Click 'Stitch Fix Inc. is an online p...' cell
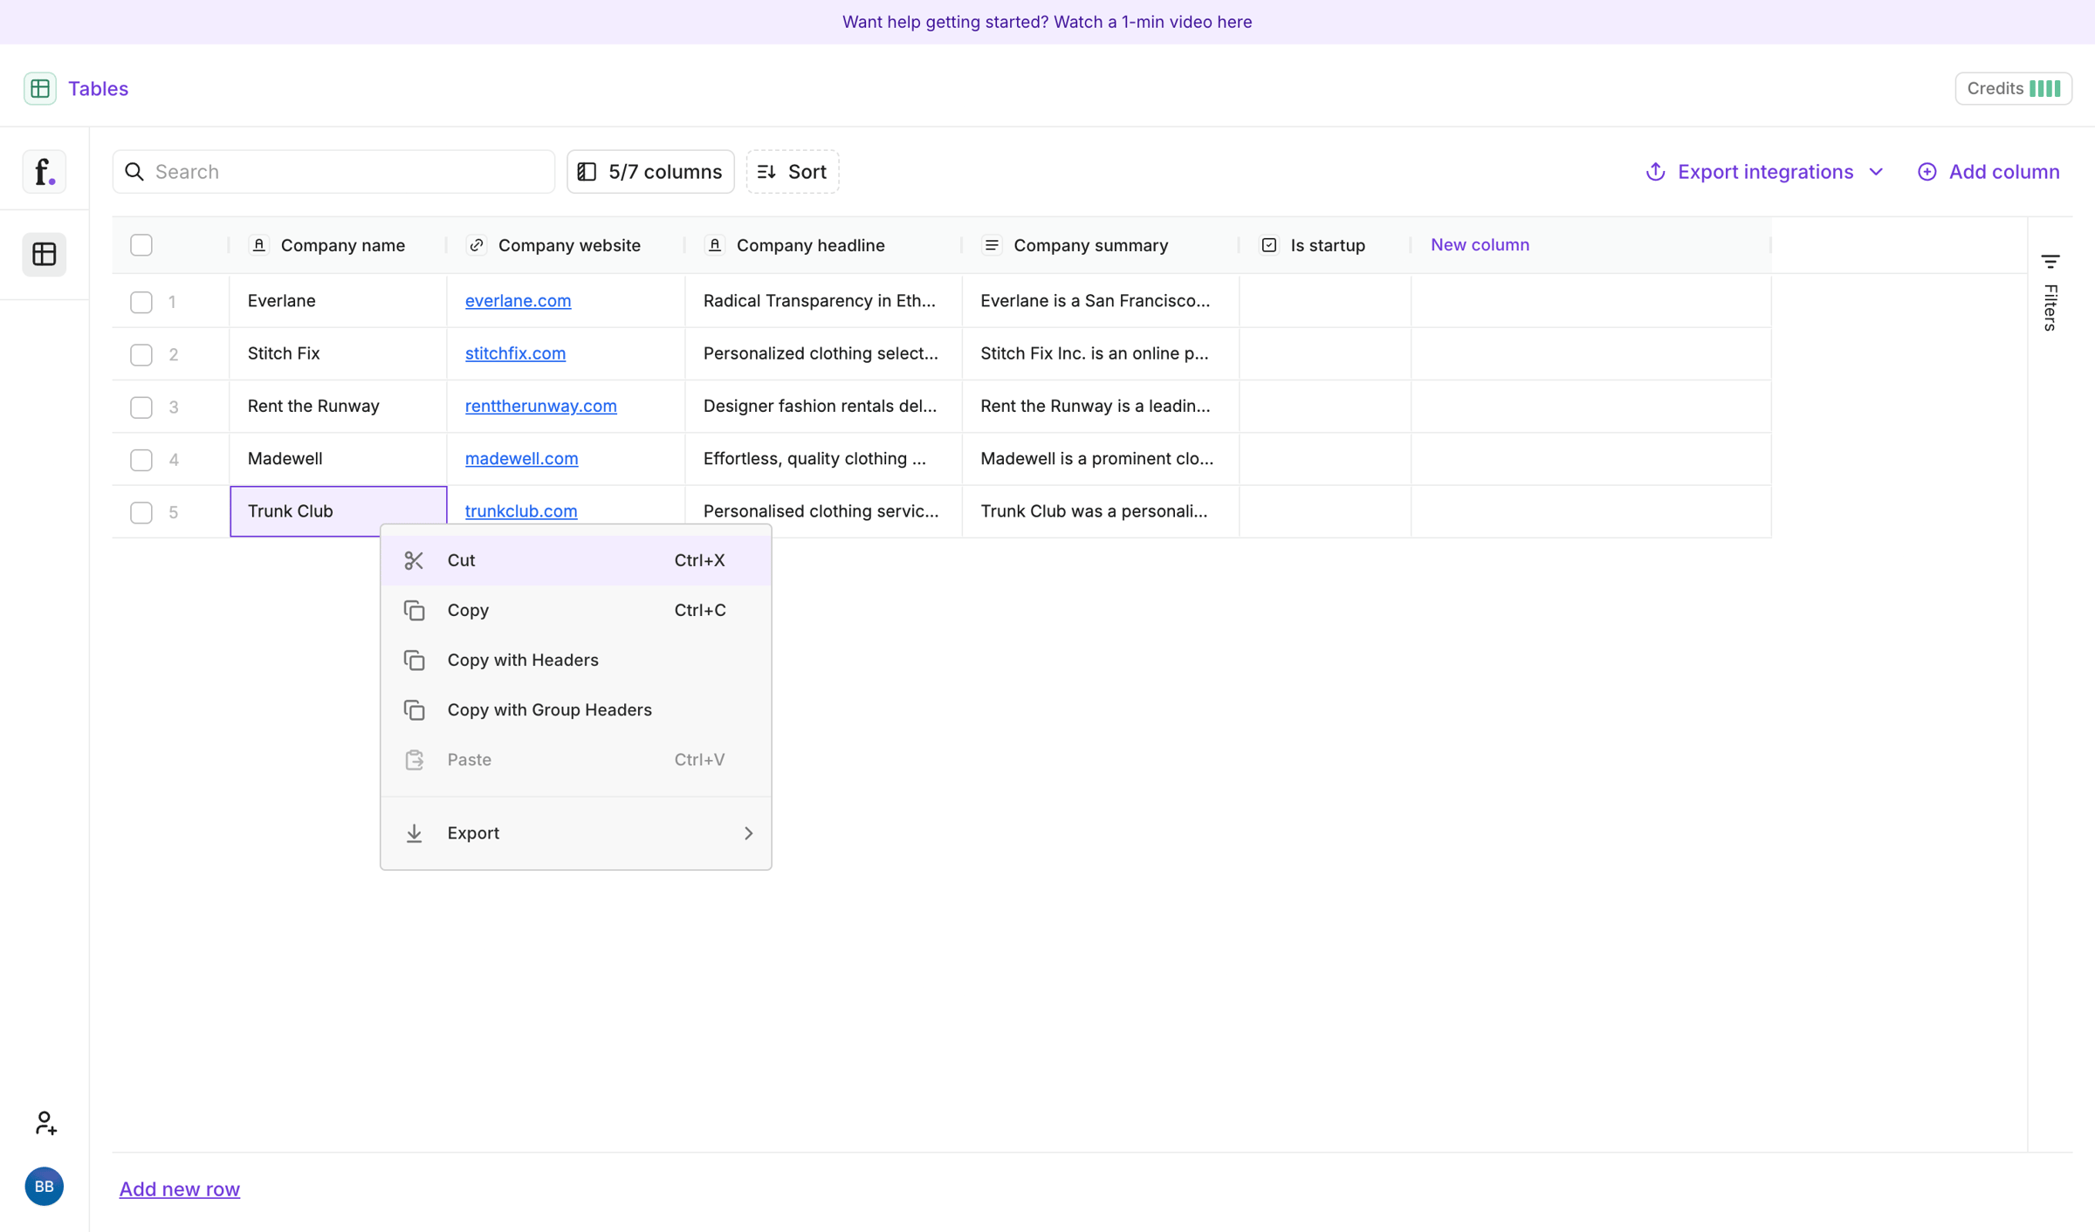The image size is (2095, 1232). (x=1101, y=353)
